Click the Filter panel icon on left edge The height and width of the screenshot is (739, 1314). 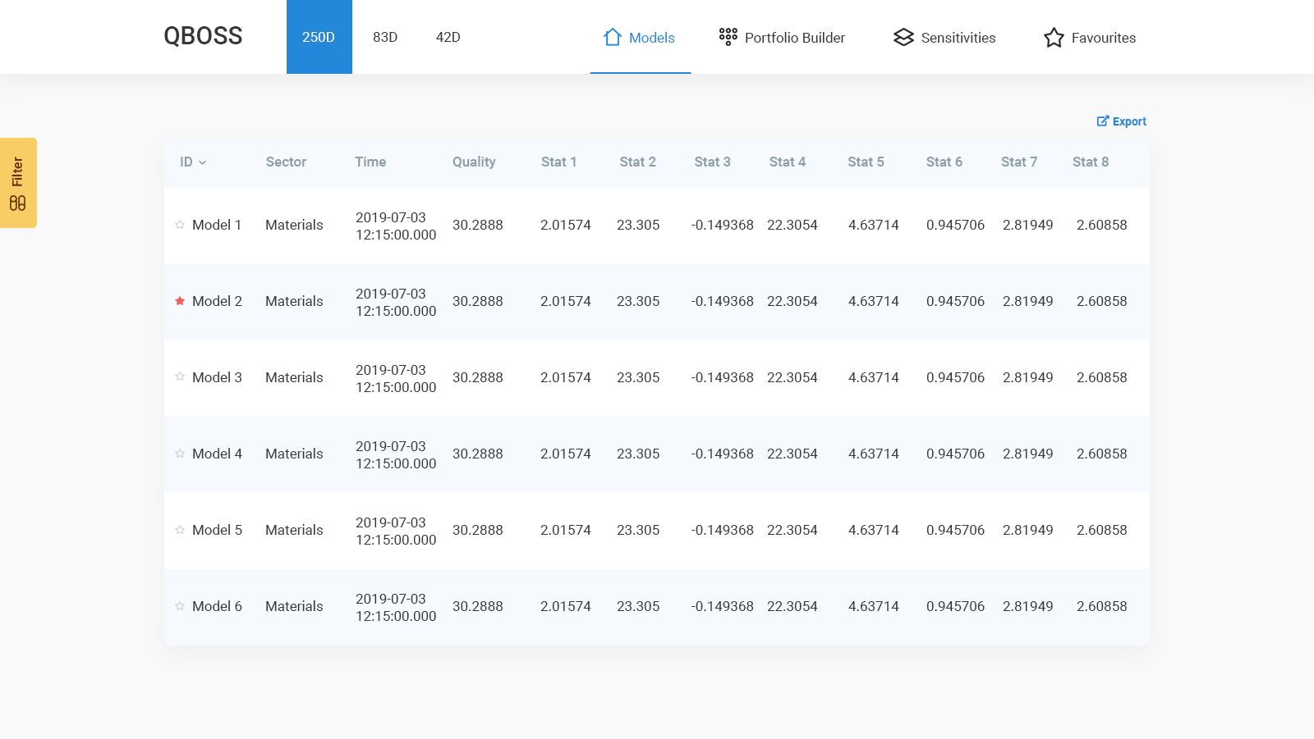[x=17, y=203]
